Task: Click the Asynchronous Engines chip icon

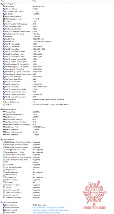Action: click(4, 16)
